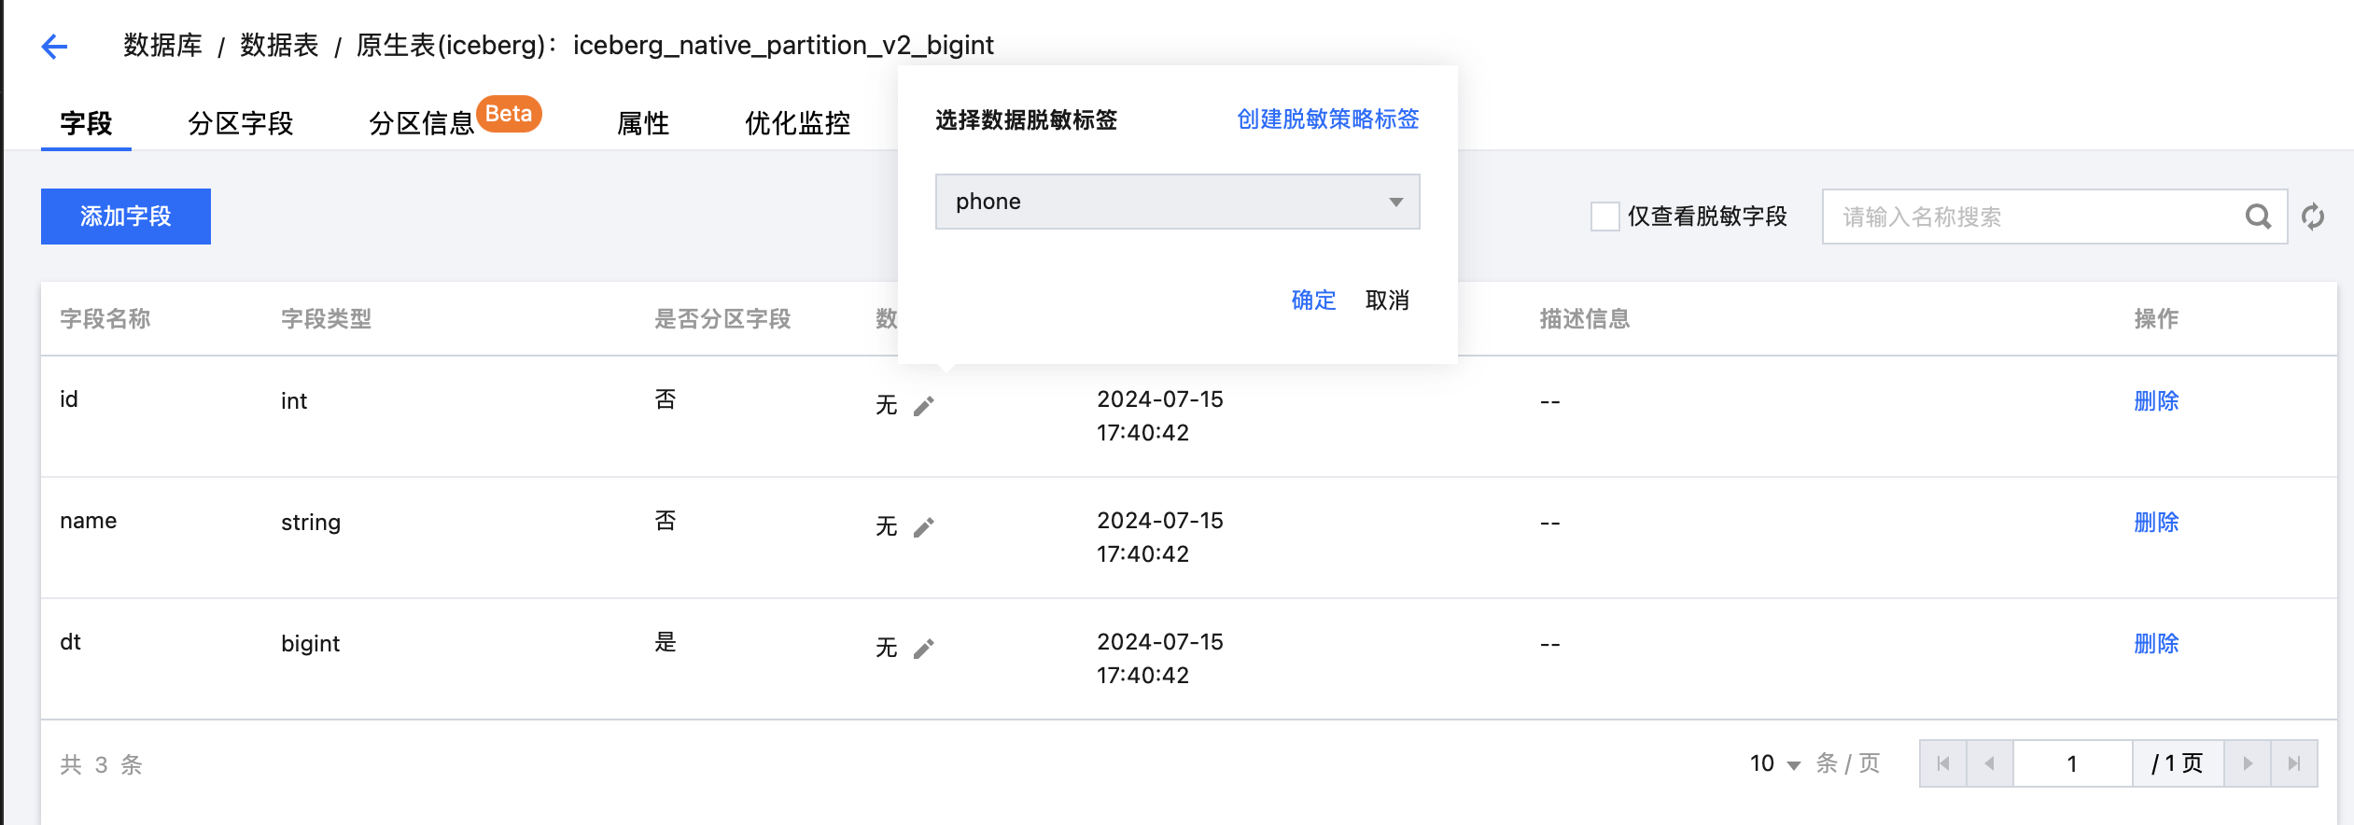Go to last page of results

coord(2294,763)
